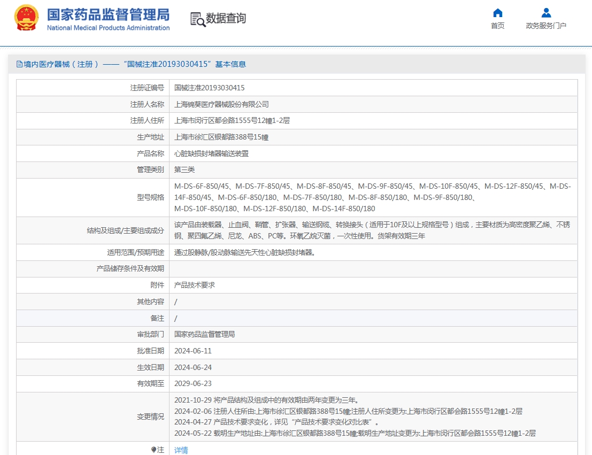Click the NMPA national emblem logo
Viewport: 592px width, 455px height.
(x=26, y=17)
